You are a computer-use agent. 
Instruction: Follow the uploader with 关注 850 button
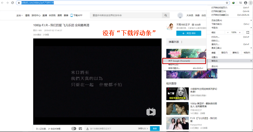[x=189, y=33]
